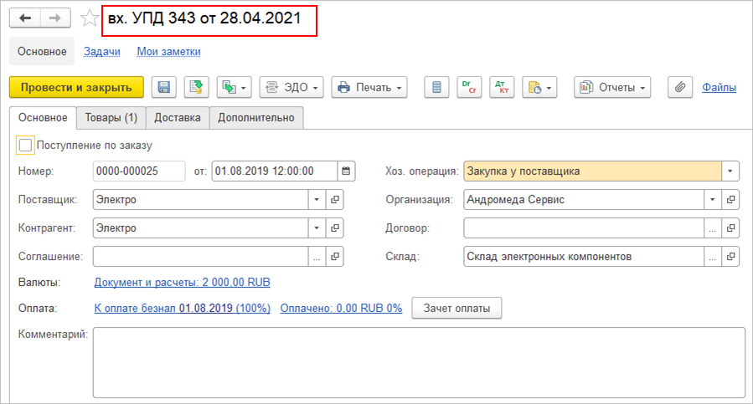Open the calendar picker next to date field

click(x=345, y=171)
